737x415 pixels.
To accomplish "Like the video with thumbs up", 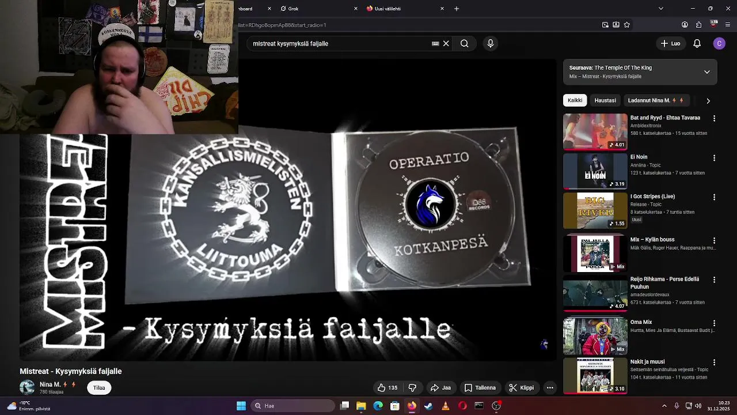I will [387, 388].
